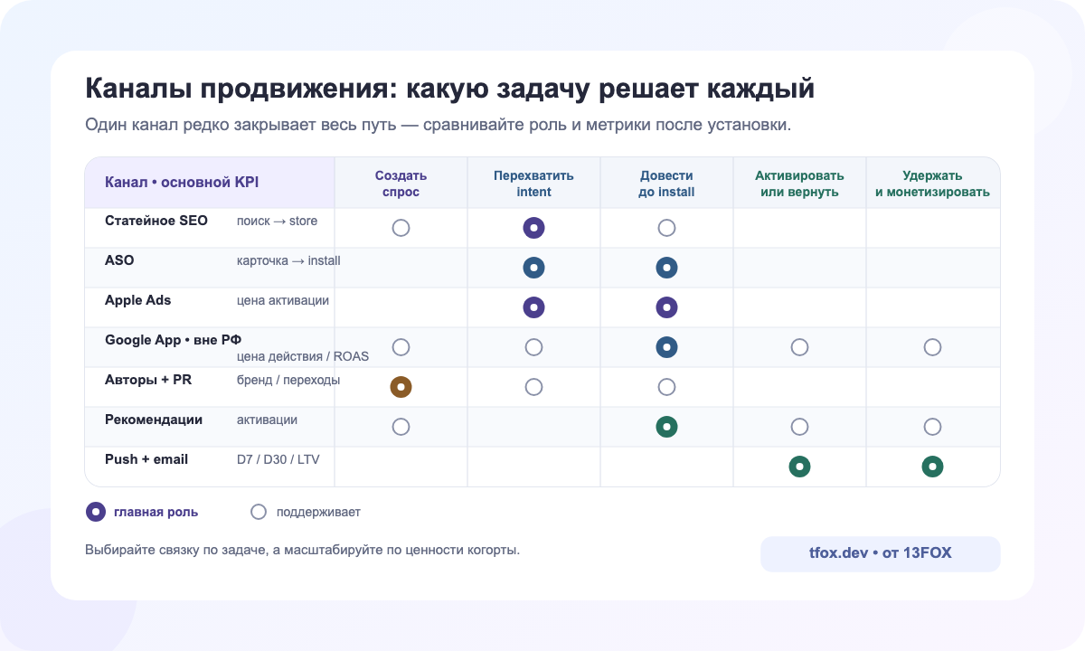Select the Apple Ads row label

138,300
